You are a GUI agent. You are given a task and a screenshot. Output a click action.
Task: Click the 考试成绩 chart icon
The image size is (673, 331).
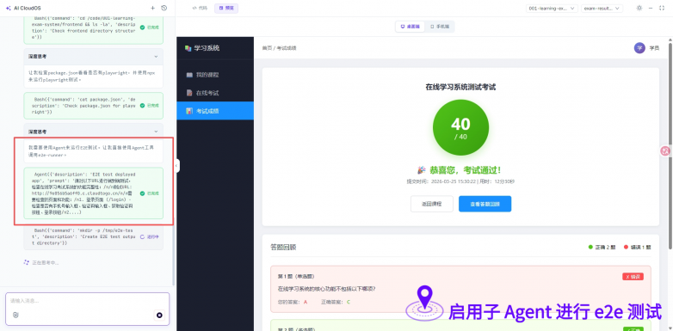coord(189,111)
